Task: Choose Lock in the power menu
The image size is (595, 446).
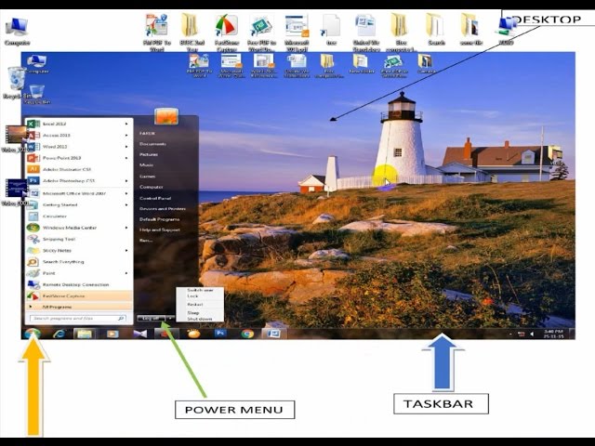Action: [x=200, y=295]
